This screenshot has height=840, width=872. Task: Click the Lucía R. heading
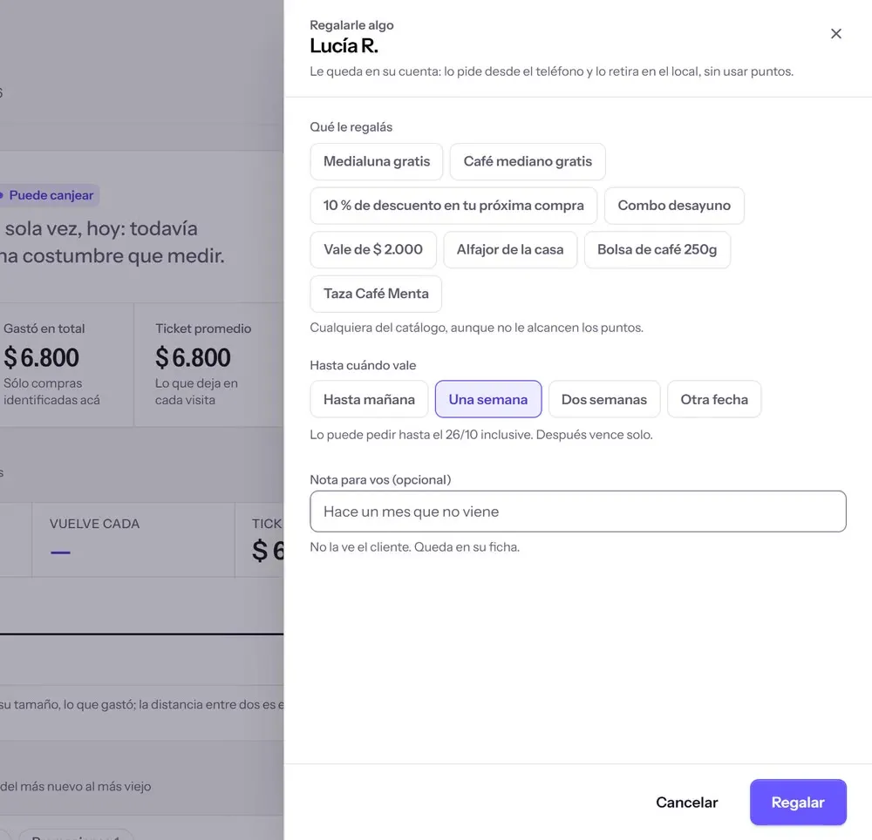[344, 46]
